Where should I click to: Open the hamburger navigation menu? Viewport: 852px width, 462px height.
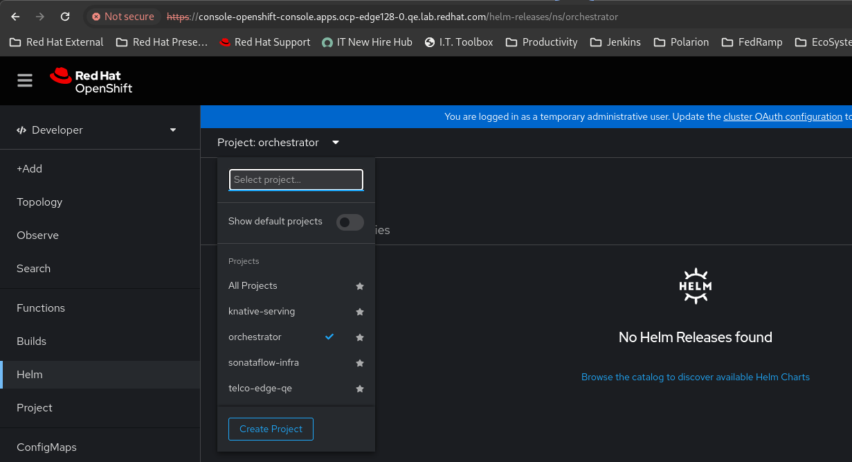click(25, 81)
